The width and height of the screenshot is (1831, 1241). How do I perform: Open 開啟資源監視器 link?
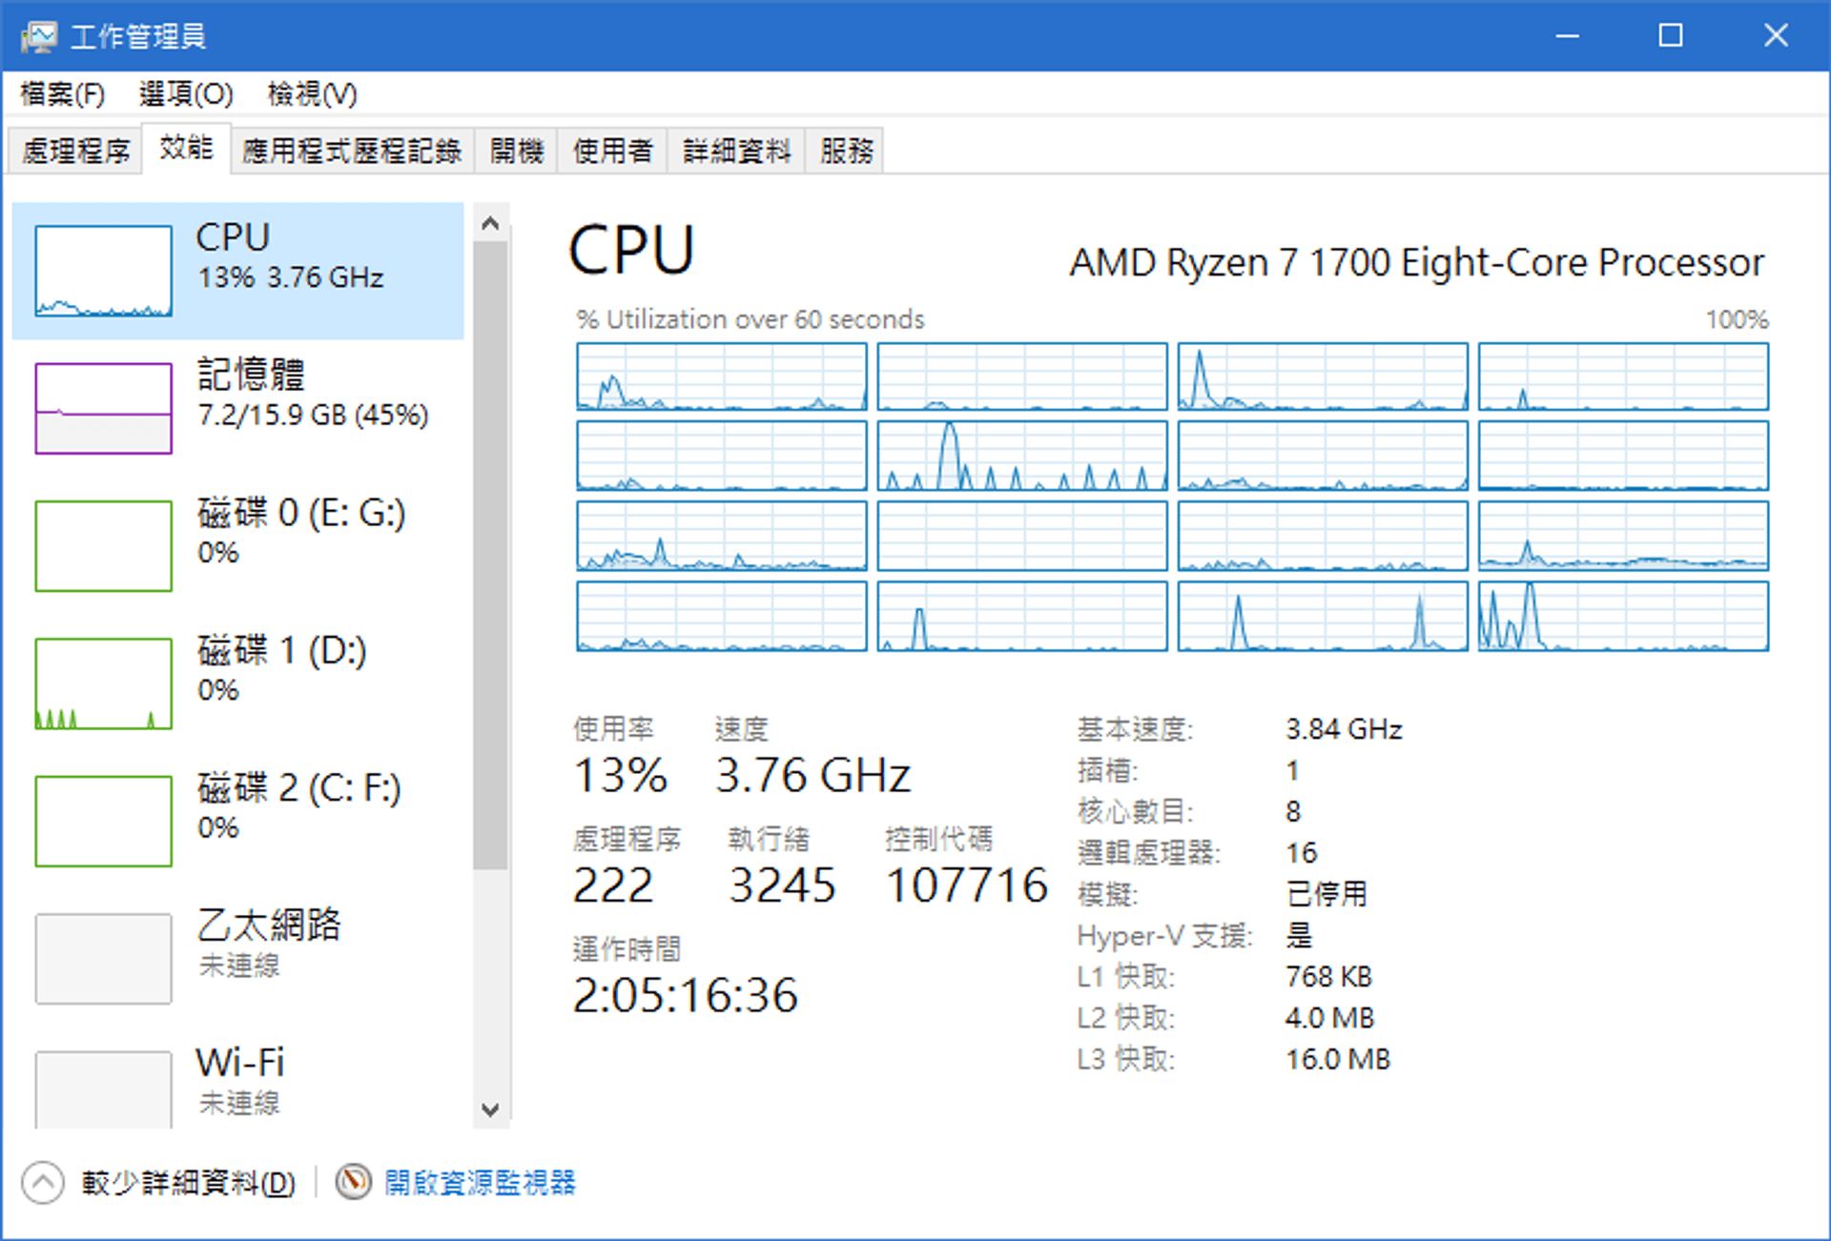coord(480,1183)
